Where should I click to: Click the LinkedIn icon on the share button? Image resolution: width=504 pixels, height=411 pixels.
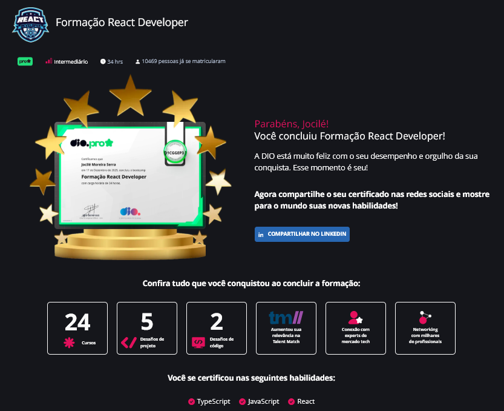click(261, 234)
